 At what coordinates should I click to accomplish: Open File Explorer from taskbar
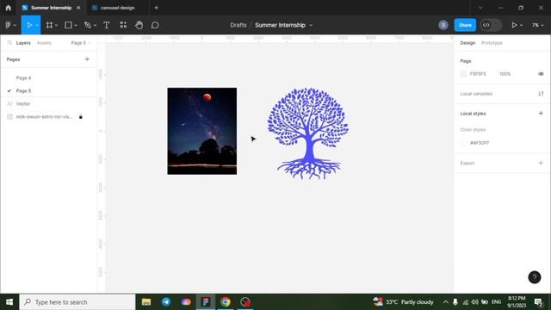146,302
